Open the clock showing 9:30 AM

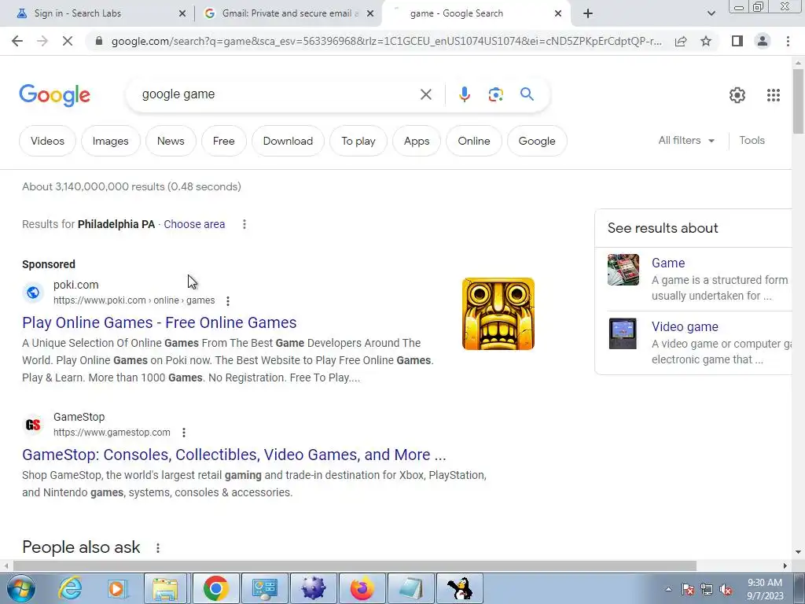tap(765, 589)
